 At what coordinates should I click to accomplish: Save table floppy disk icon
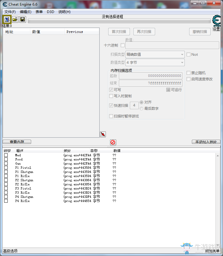tap(23, 19)
